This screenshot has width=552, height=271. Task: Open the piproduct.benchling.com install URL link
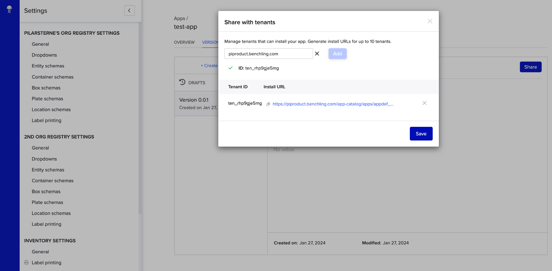(333, 104)
